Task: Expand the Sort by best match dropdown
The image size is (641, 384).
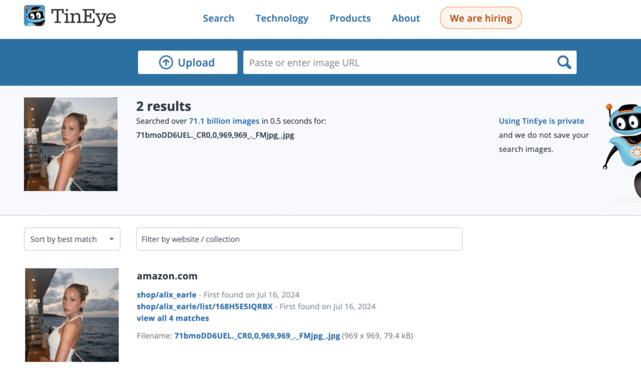Action: pos(72,239)
